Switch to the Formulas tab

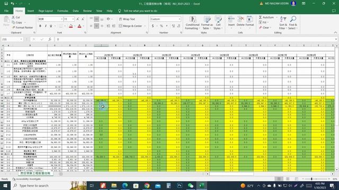pyautogui.click(x=63, y=11)
